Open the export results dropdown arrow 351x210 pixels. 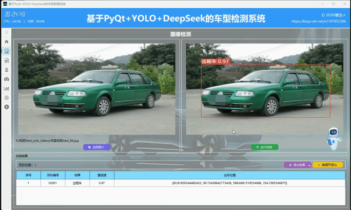click(x=310, y=165)
